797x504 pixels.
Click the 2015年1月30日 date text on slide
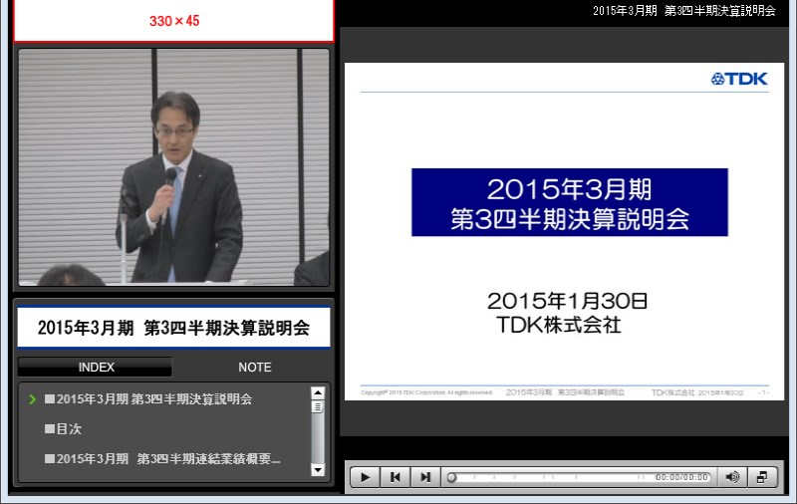click(567, 301)
